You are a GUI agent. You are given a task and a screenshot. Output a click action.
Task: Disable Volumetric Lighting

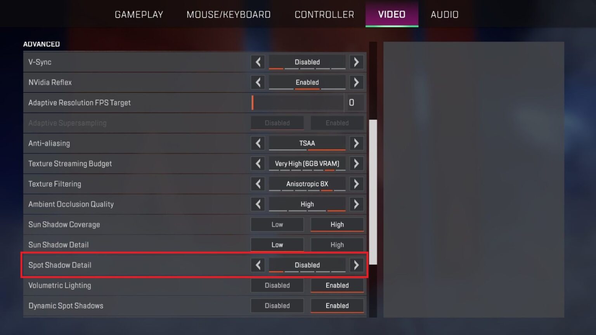coord(277,285)
